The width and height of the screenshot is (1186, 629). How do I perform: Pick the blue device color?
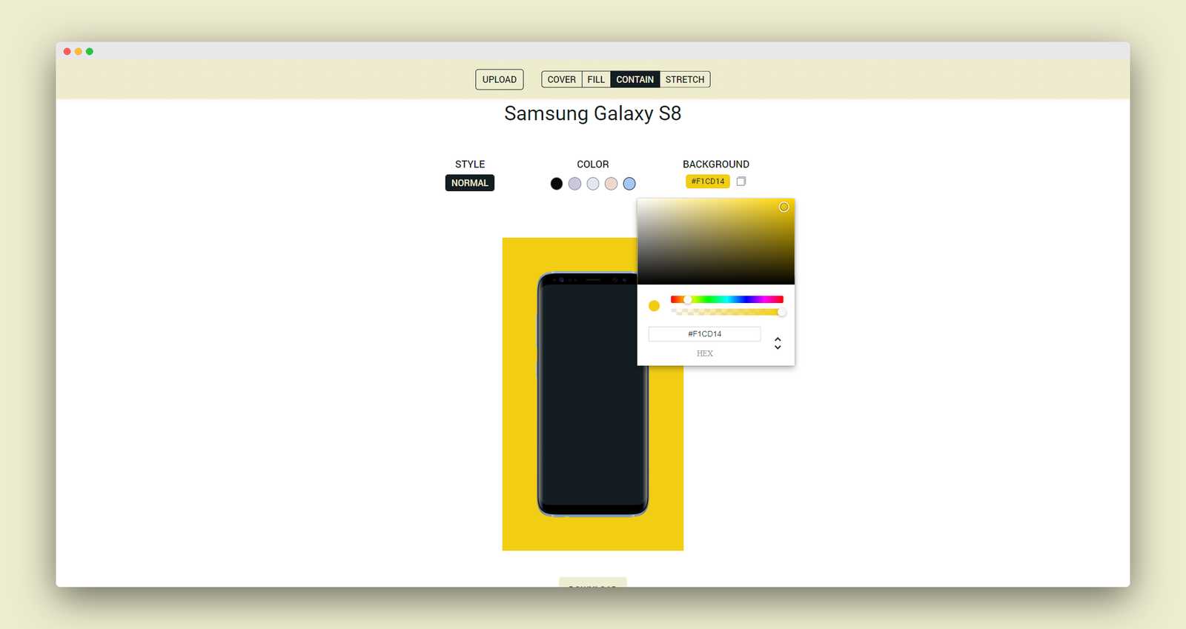click(629, 184)
